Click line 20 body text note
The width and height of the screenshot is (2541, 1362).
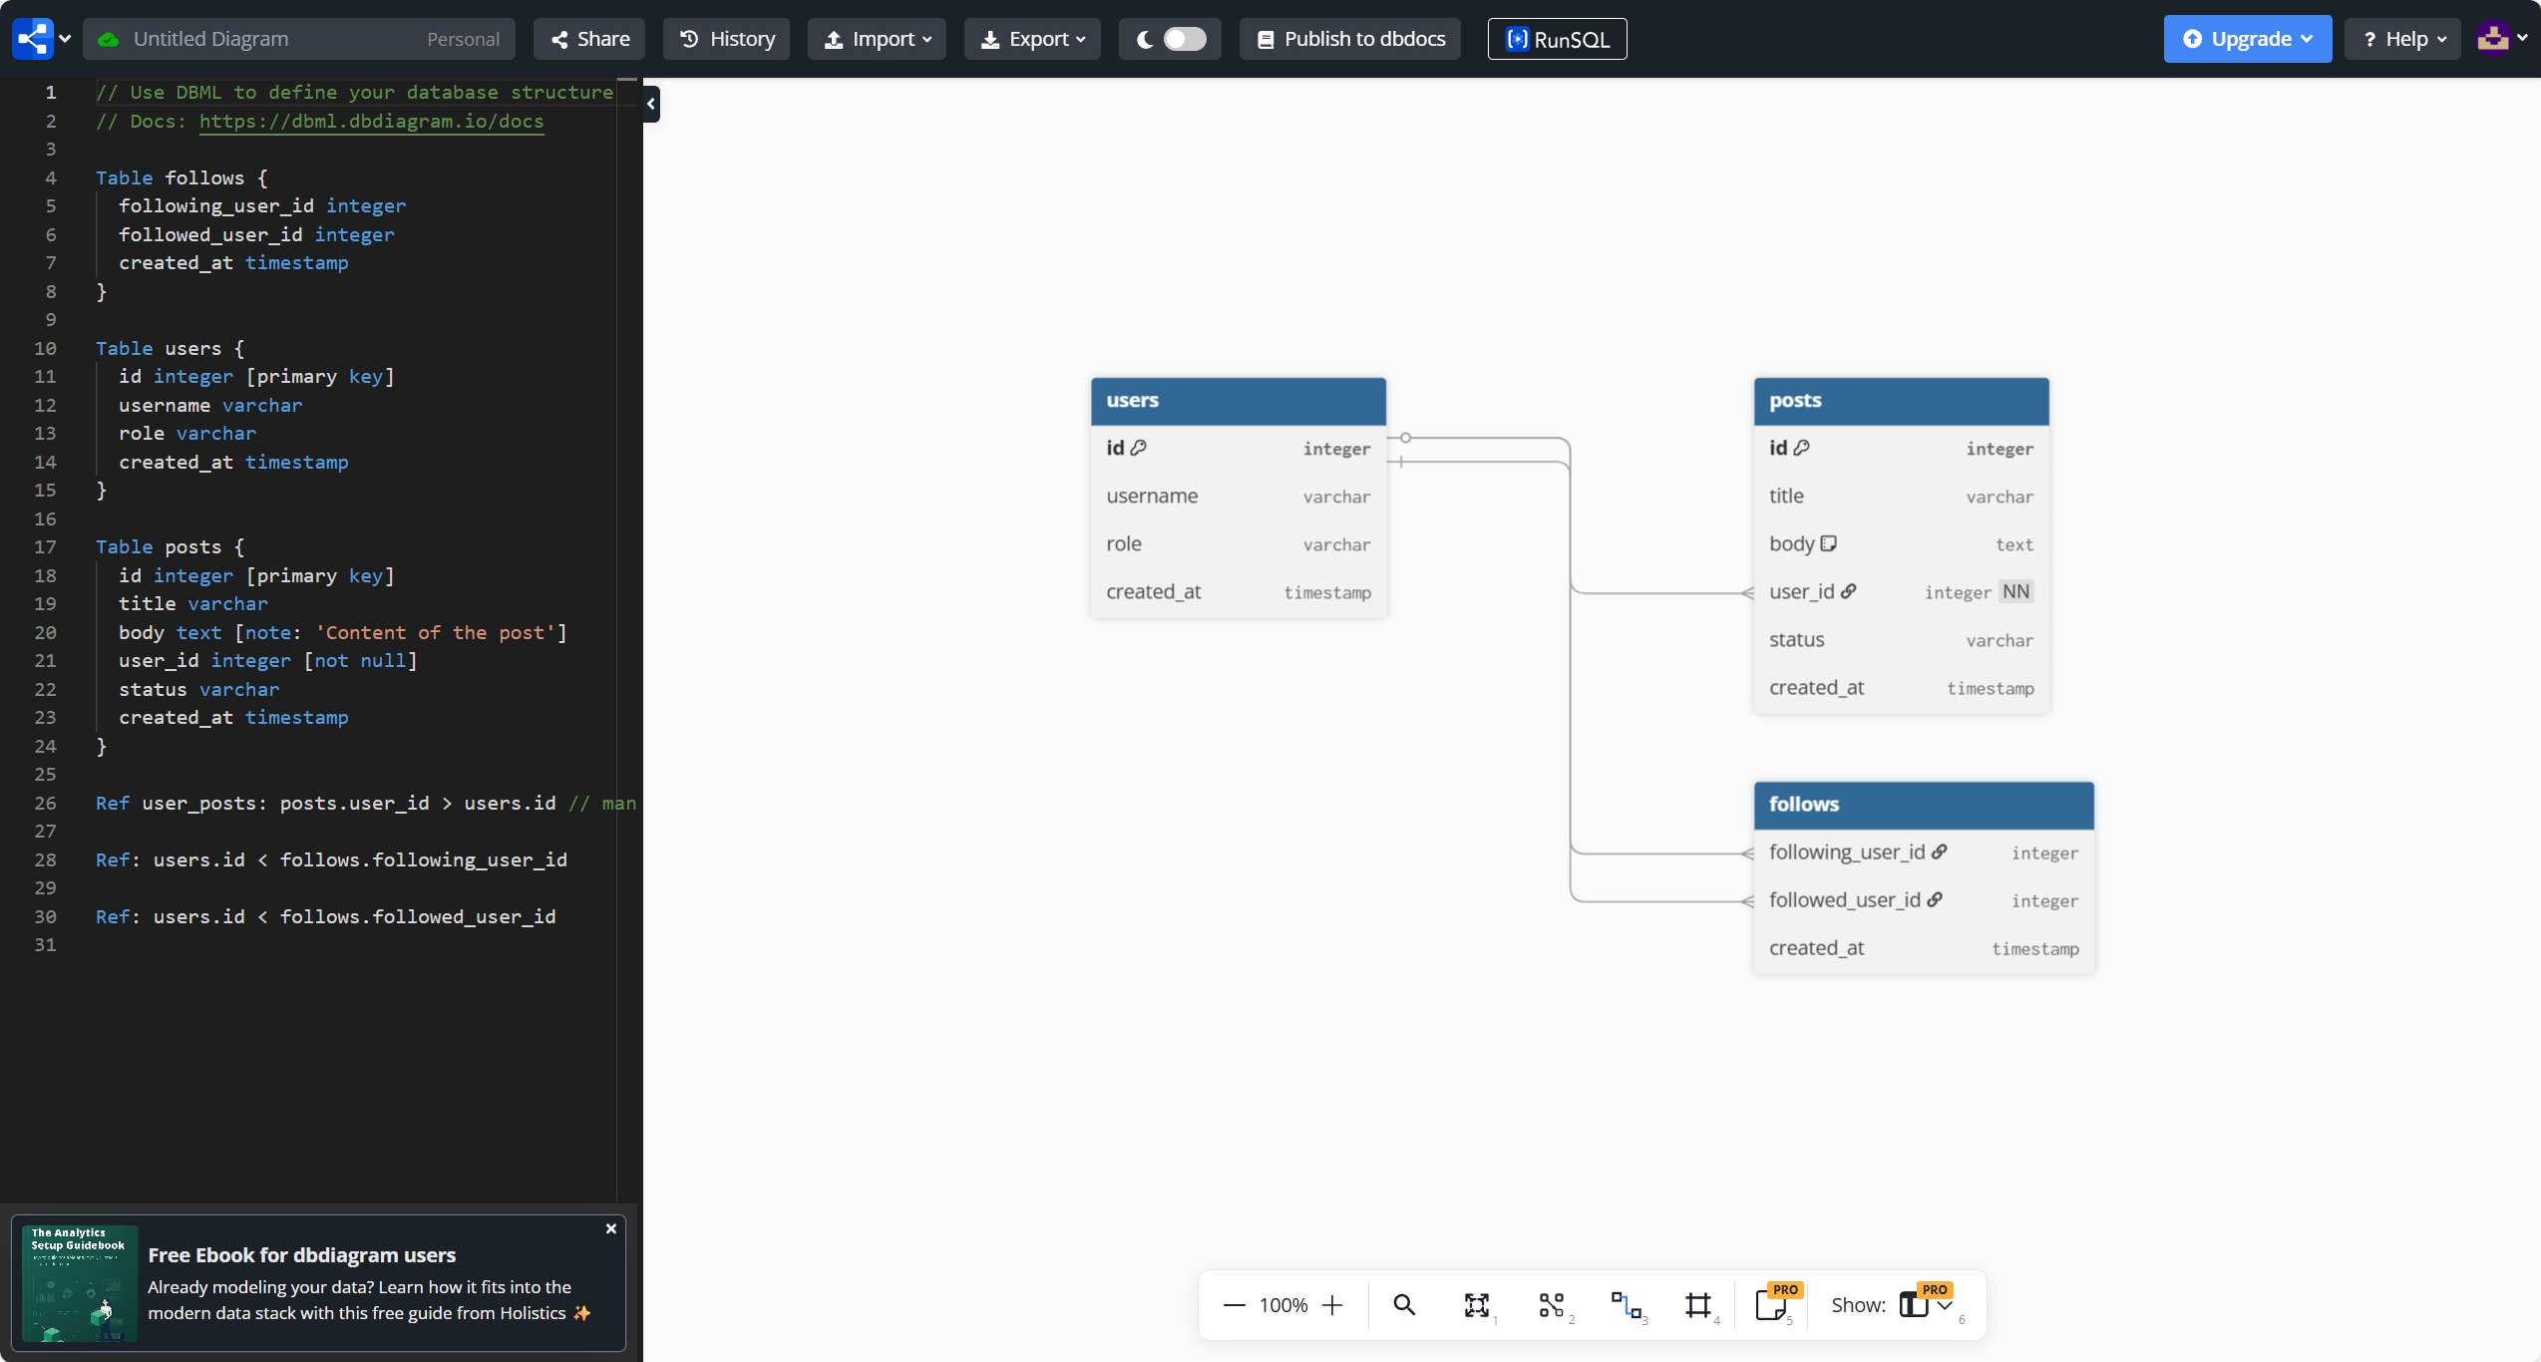(342, 632)
